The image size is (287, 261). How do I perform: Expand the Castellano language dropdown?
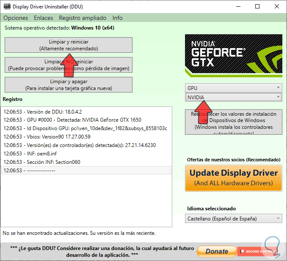click(233, 219)
